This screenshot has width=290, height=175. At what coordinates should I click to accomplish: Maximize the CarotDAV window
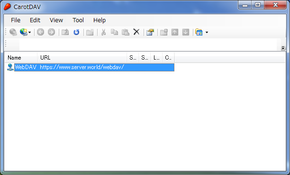click(x=258, y=5)
